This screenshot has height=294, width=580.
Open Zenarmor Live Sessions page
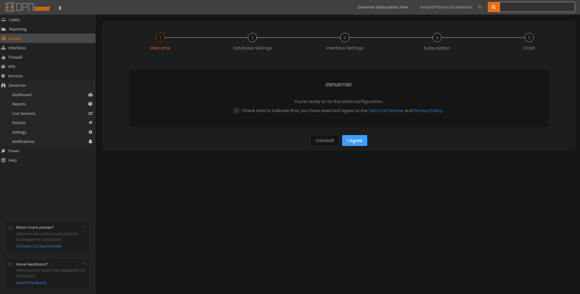48,113
